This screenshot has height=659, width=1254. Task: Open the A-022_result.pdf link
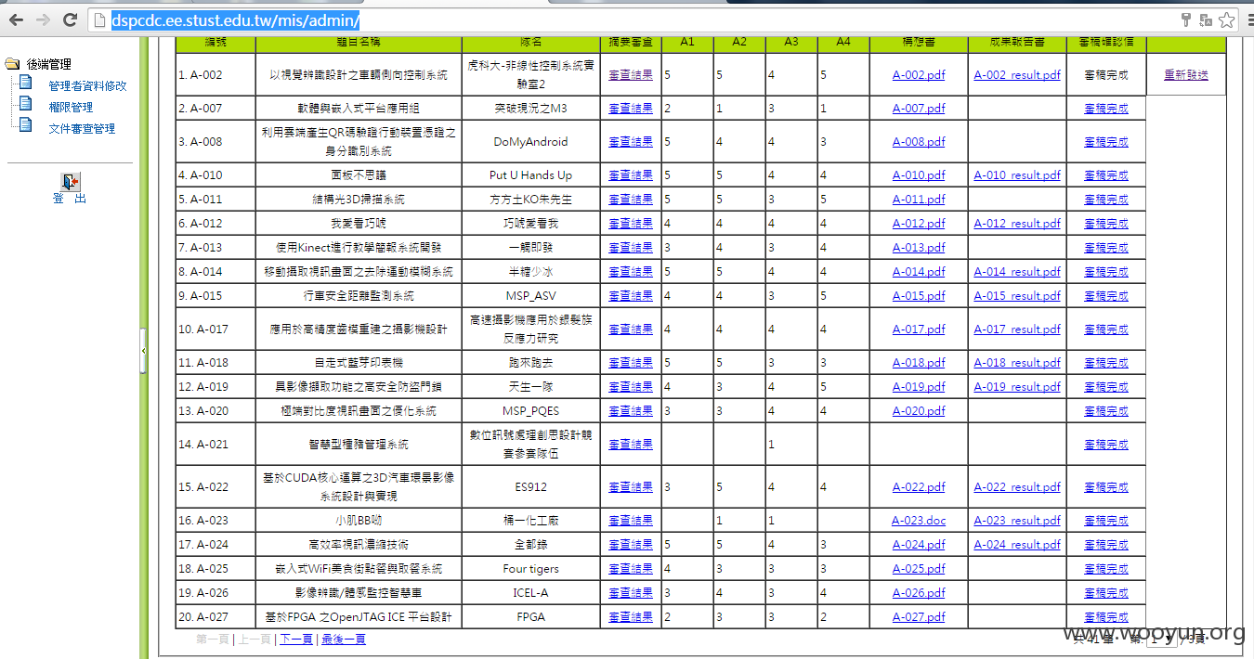1017,487
